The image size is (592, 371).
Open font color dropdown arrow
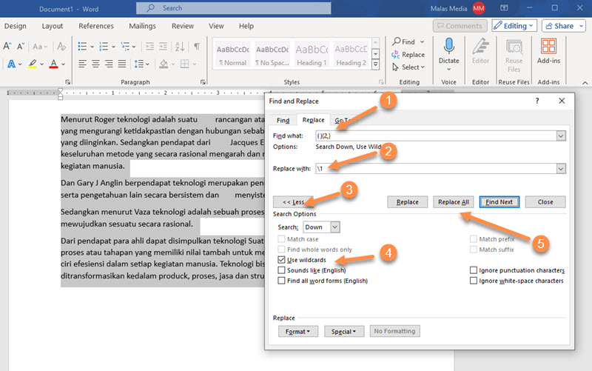63,64
